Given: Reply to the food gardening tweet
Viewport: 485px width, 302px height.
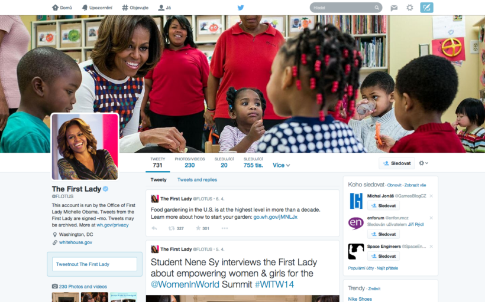Looking at the screenshot, I should click(x=154, y=228).
